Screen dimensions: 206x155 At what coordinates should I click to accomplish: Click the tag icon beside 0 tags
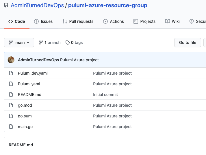coord(68,43)
